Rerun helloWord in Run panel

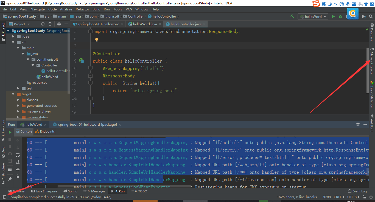(x=10, y=132)
